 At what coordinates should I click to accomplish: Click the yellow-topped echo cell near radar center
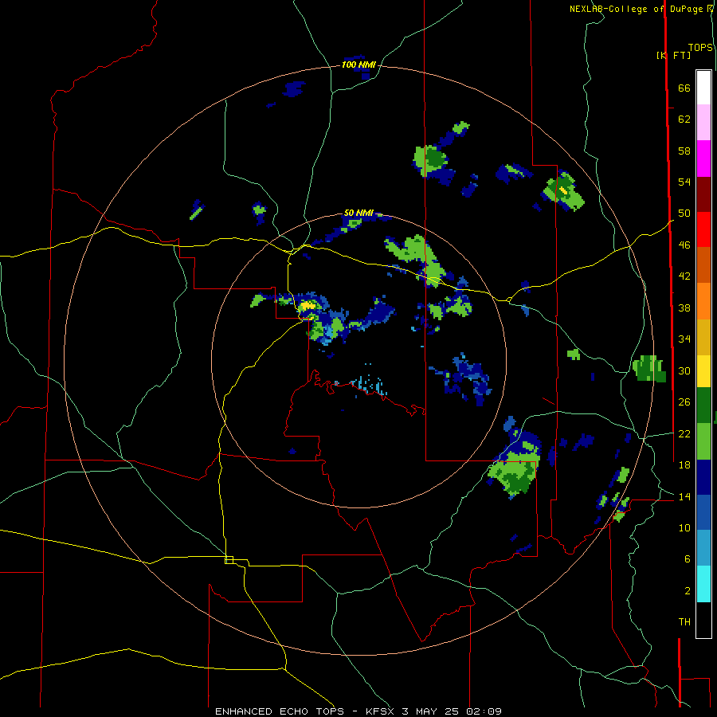(x=307, y=305)
